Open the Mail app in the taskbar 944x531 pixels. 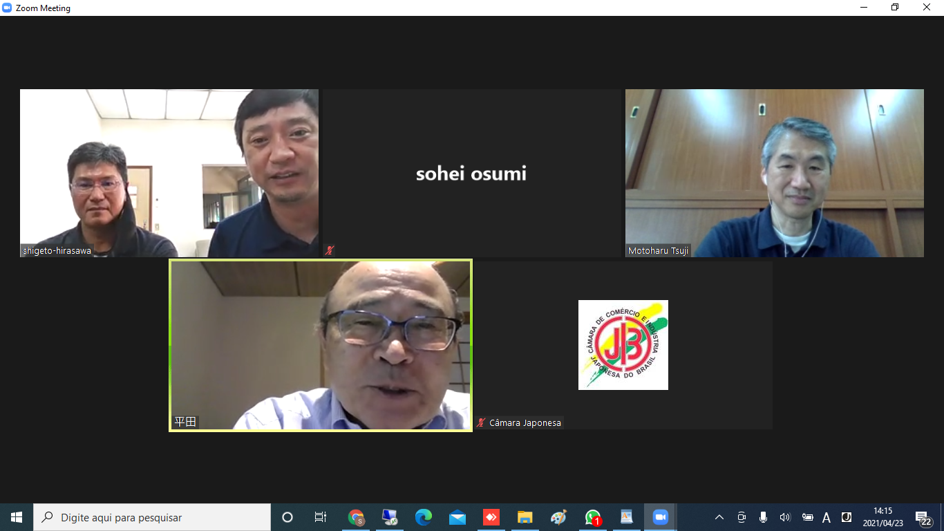point(457,517)
